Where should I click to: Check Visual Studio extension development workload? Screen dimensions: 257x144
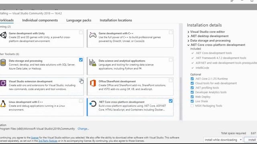(81, 80)
